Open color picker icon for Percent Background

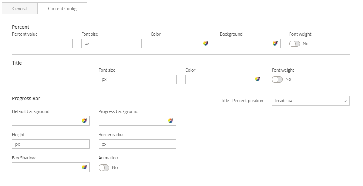tap(275, 44)
